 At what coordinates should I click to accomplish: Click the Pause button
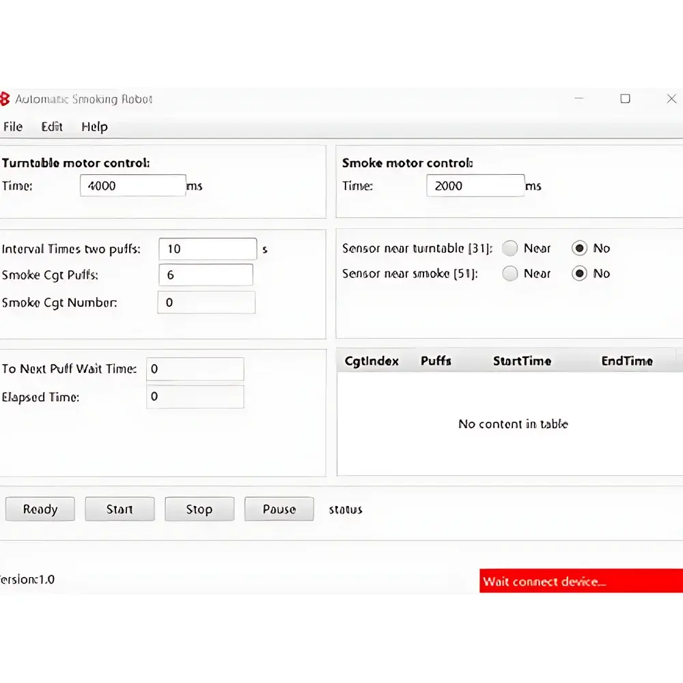(x=279, y=510)
